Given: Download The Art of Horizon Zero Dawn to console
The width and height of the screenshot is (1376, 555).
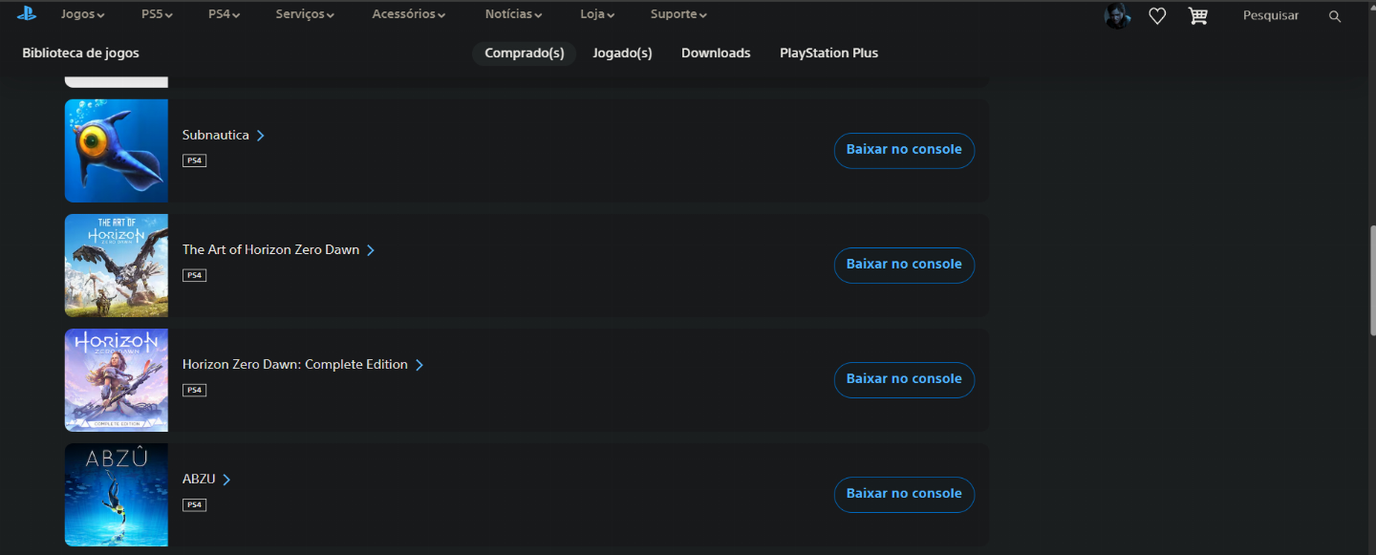Looking at the screenshot, I should pyautogui.click(x=904, y=265).
